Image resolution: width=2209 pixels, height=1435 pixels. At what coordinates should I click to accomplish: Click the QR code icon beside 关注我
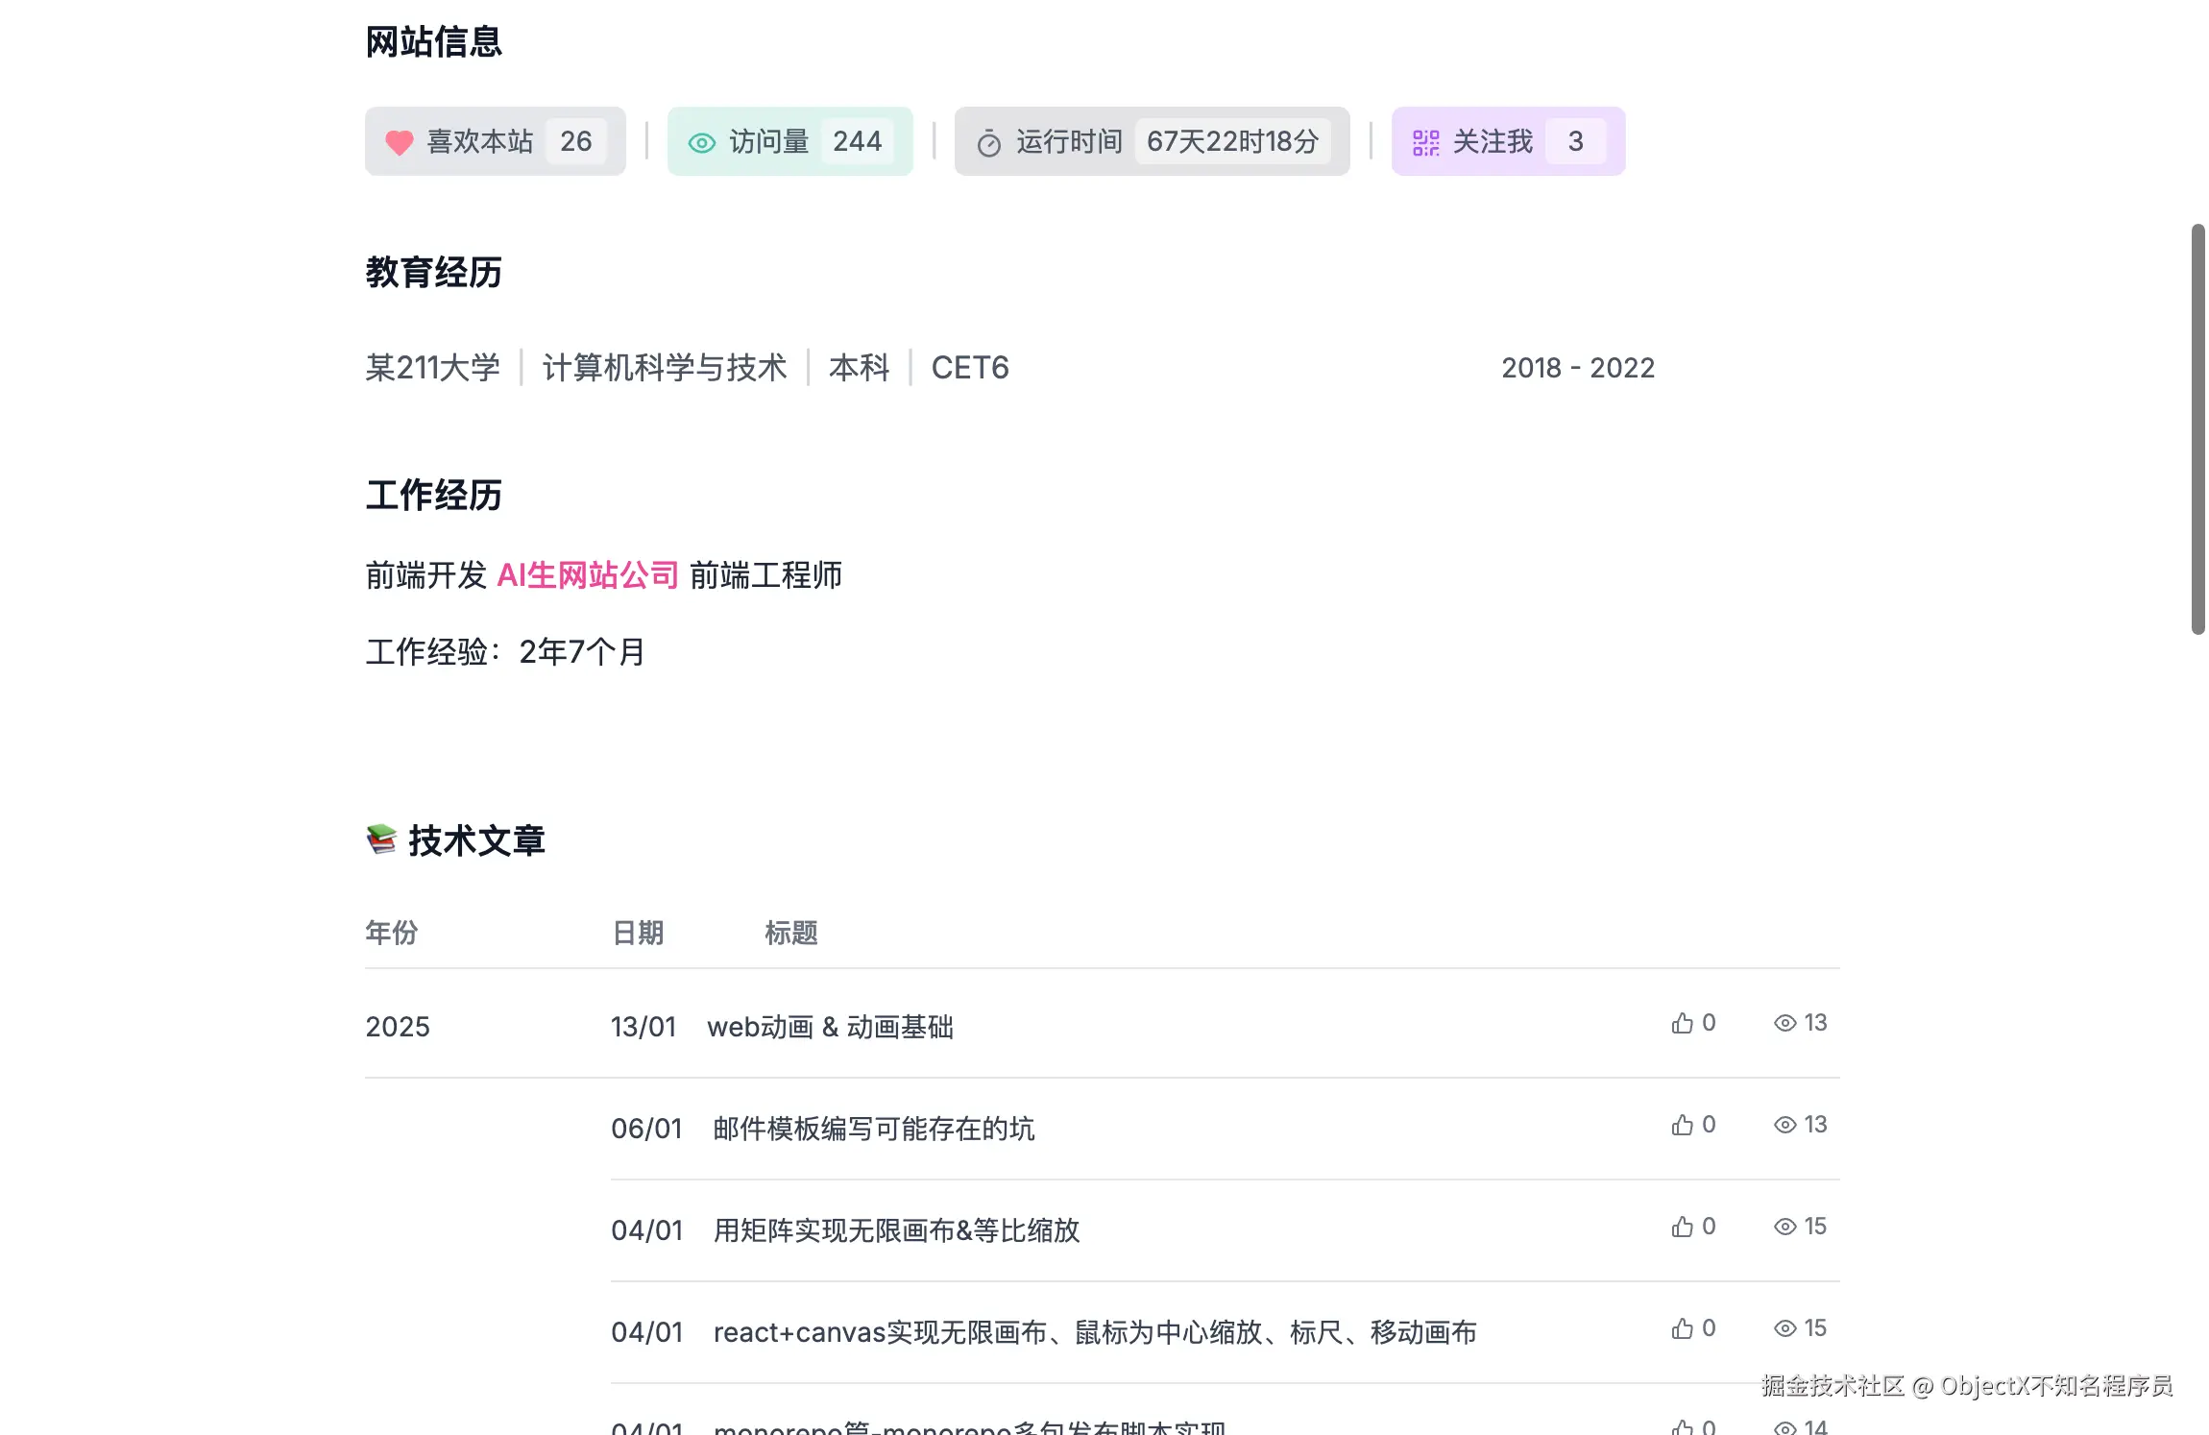[1425, 143]
